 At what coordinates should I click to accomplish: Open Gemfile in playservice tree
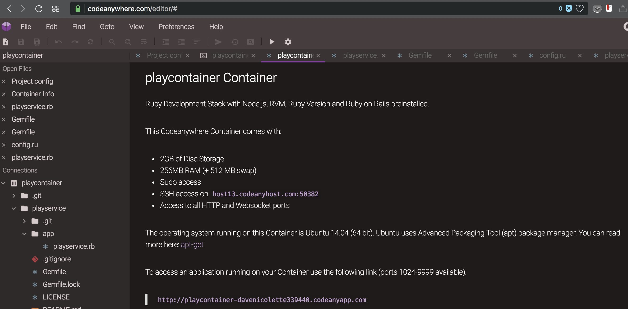[x=54, y=272]
